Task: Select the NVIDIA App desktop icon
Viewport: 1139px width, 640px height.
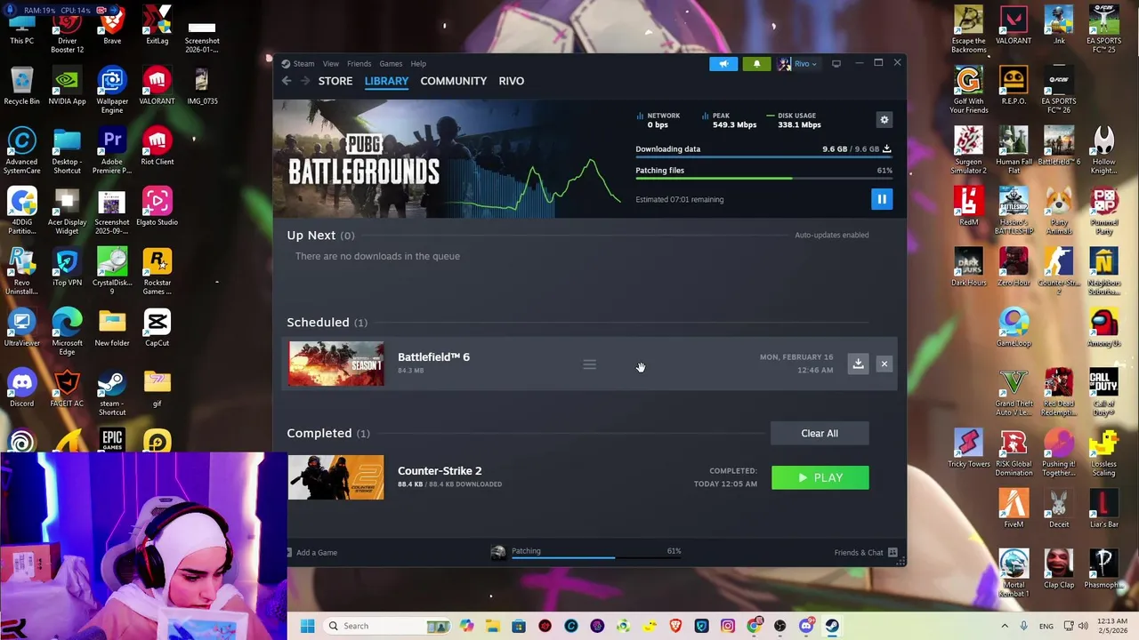Action: (67, 87)
